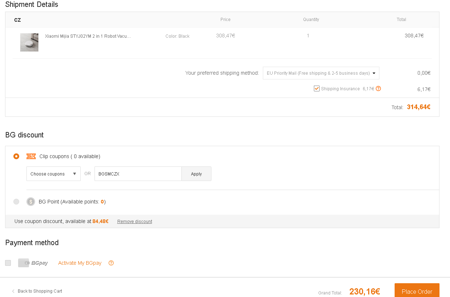Viewport: 450px width, 297px height.
Task: Click the Activate My BGpay link
Action: 80,263
